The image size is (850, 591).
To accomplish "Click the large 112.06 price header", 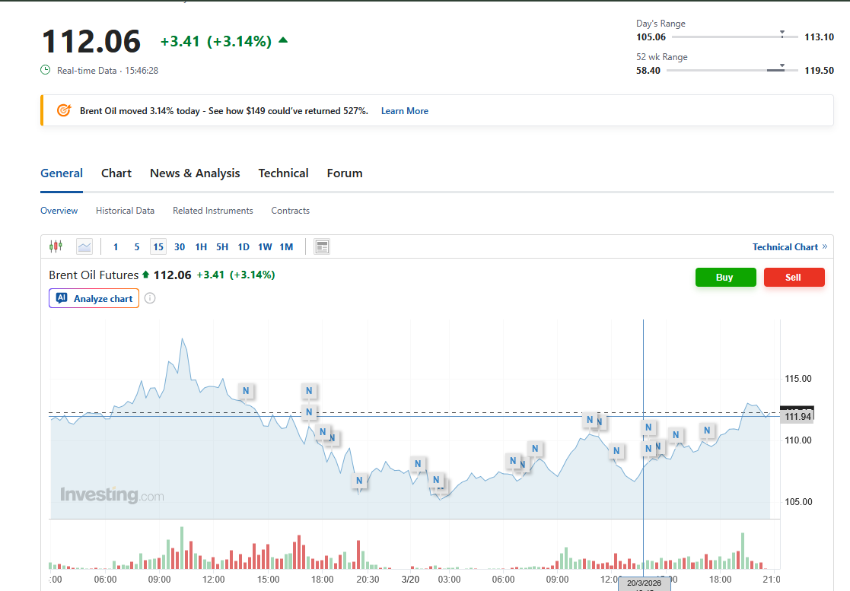I will point(91,41).
